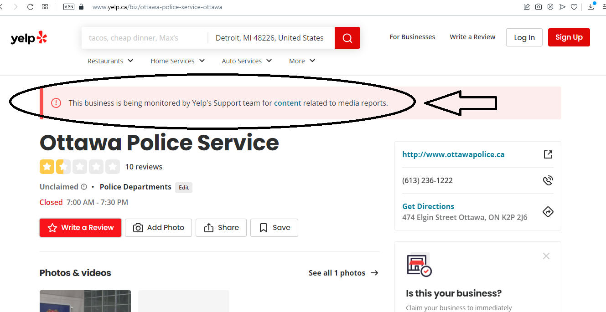Screen dimensions: 606x312
Task: Dismiss the 'Is this your business?' card
Action: tap(546, 256)
